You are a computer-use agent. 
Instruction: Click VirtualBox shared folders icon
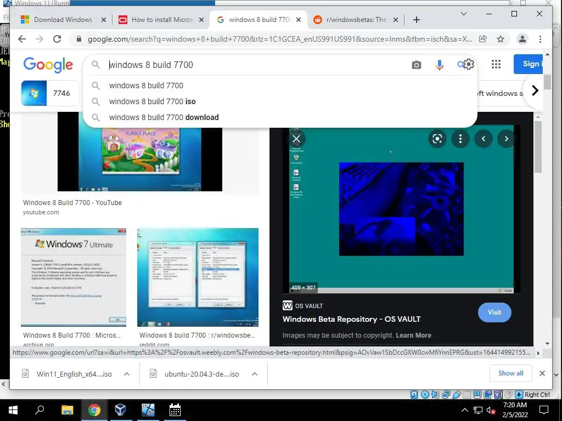[x=467, y=395]
